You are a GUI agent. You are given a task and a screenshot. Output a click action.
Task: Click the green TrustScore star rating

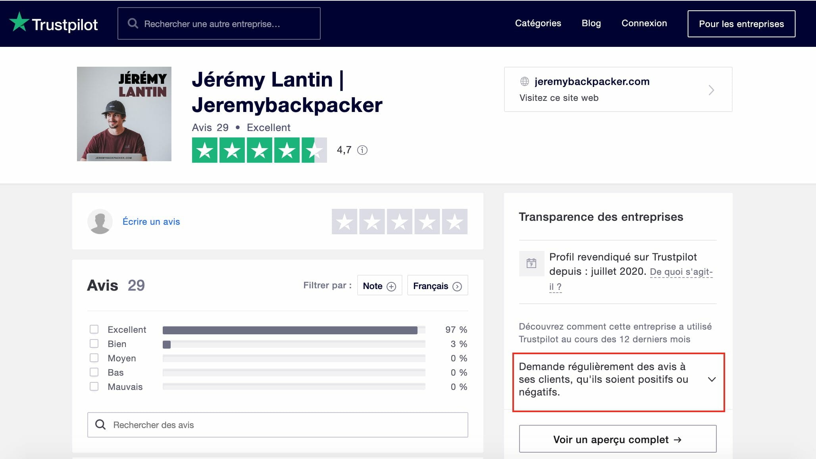pos(260,150)
